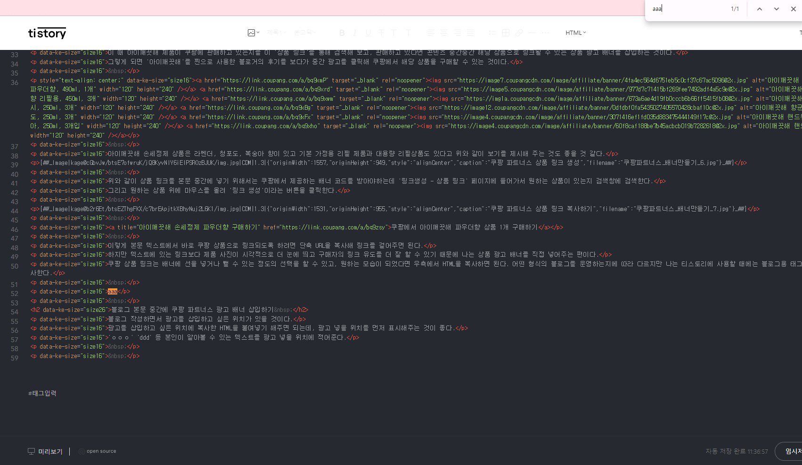Viewport: 802px width, 465px height.
Task: Click link.coupang.com/a/bq9zsy URL in line 46
Action: pyautogui.click(x=334, y=227)
